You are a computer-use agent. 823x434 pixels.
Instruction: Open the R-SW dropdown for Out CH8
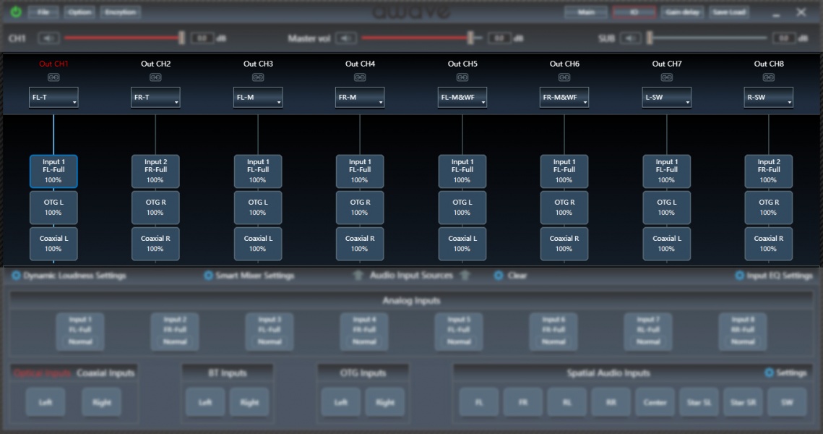769,98
